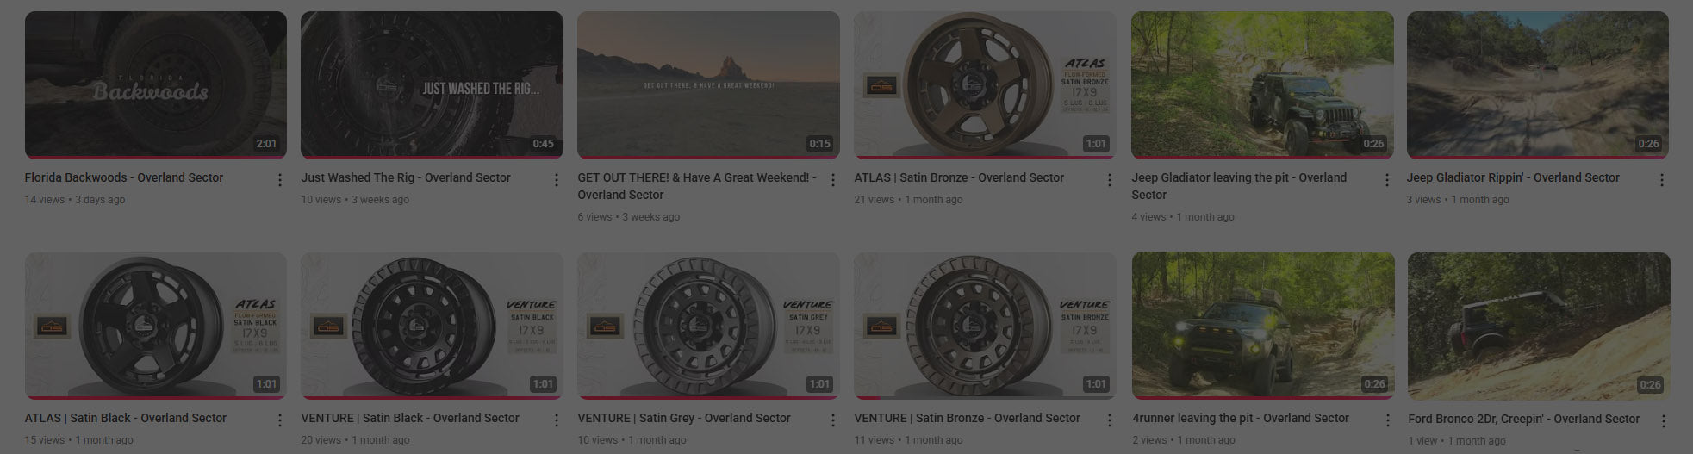Open title link VENTURE | Satin Grey - Overland Sector
The image size is (1693, 454).
684,418
